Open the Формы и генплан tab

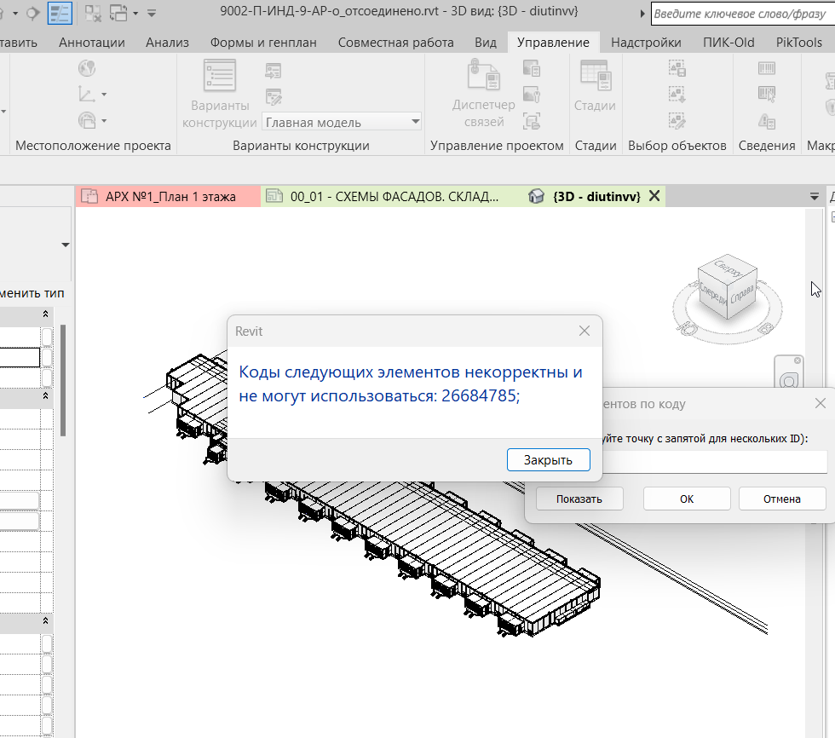(263, 43)
